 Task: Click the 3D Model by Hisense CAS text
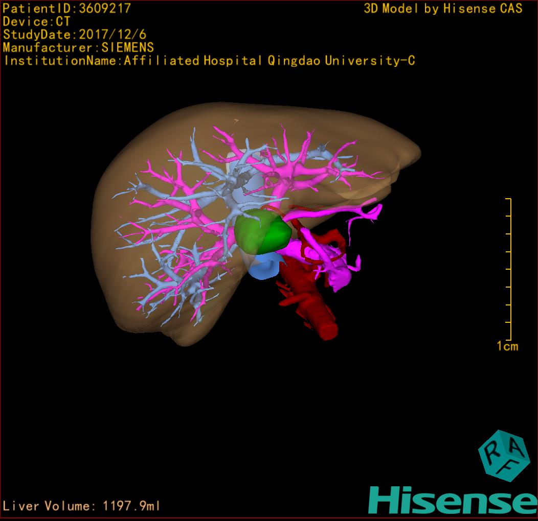point(443,9)
